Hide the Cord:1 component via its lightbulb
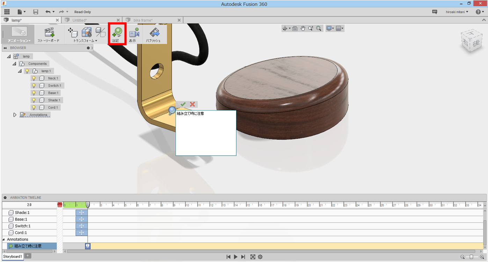Screen dimensions: 488x262 34,107
